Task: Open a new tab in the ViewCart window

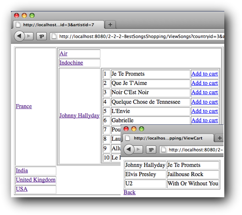Action: tap(220, 138)
